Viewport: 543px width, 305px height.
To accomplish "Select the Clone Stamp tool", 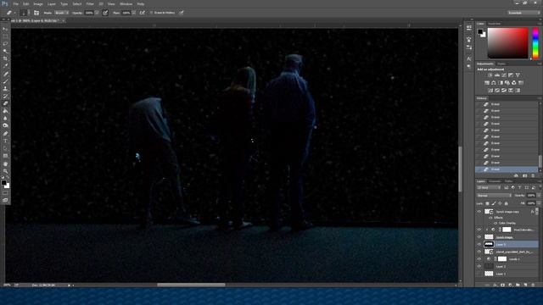I will (x=5, y=88).
